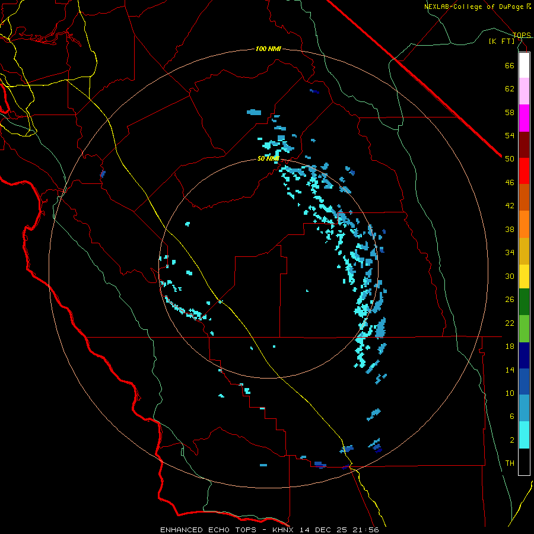Click the legend value '26'
The image size is (534, 534).
510,300
